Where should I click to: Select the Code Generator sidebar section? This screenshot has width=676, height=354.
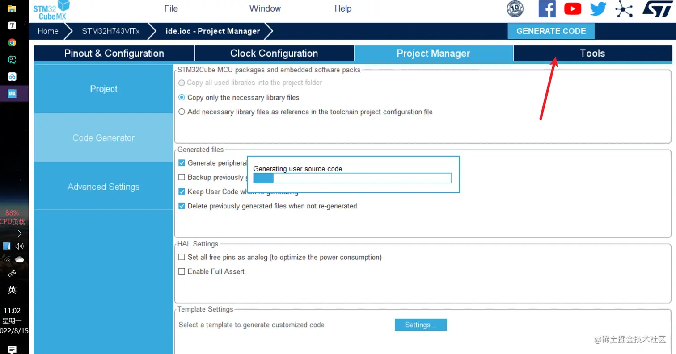coord(103,138)
